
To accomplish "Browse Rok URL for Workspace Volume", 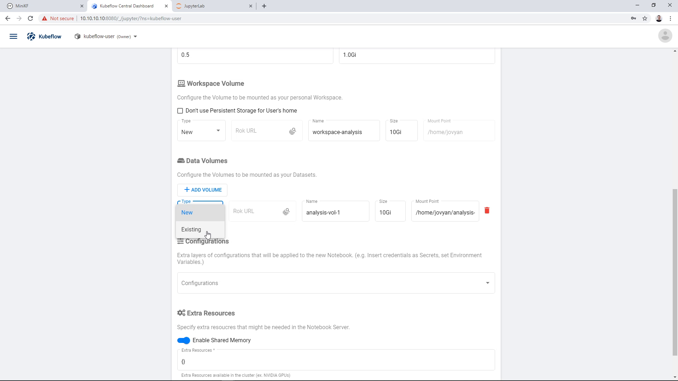I will click(x=292, y=131).
